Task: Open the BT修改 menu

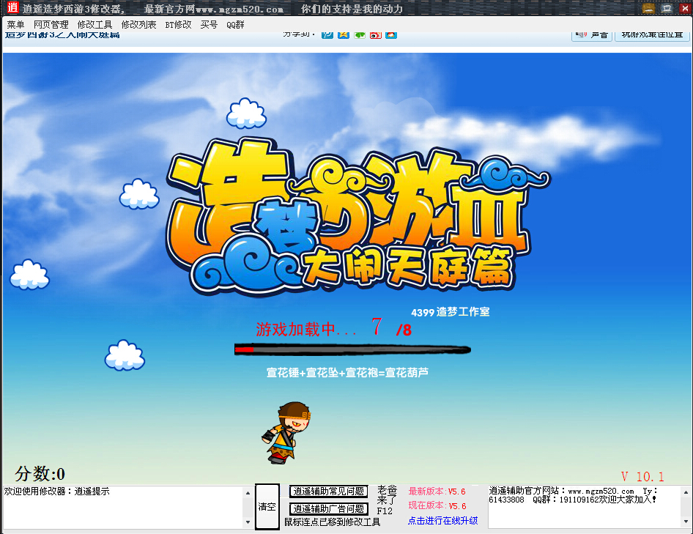Action: (178, 25)
